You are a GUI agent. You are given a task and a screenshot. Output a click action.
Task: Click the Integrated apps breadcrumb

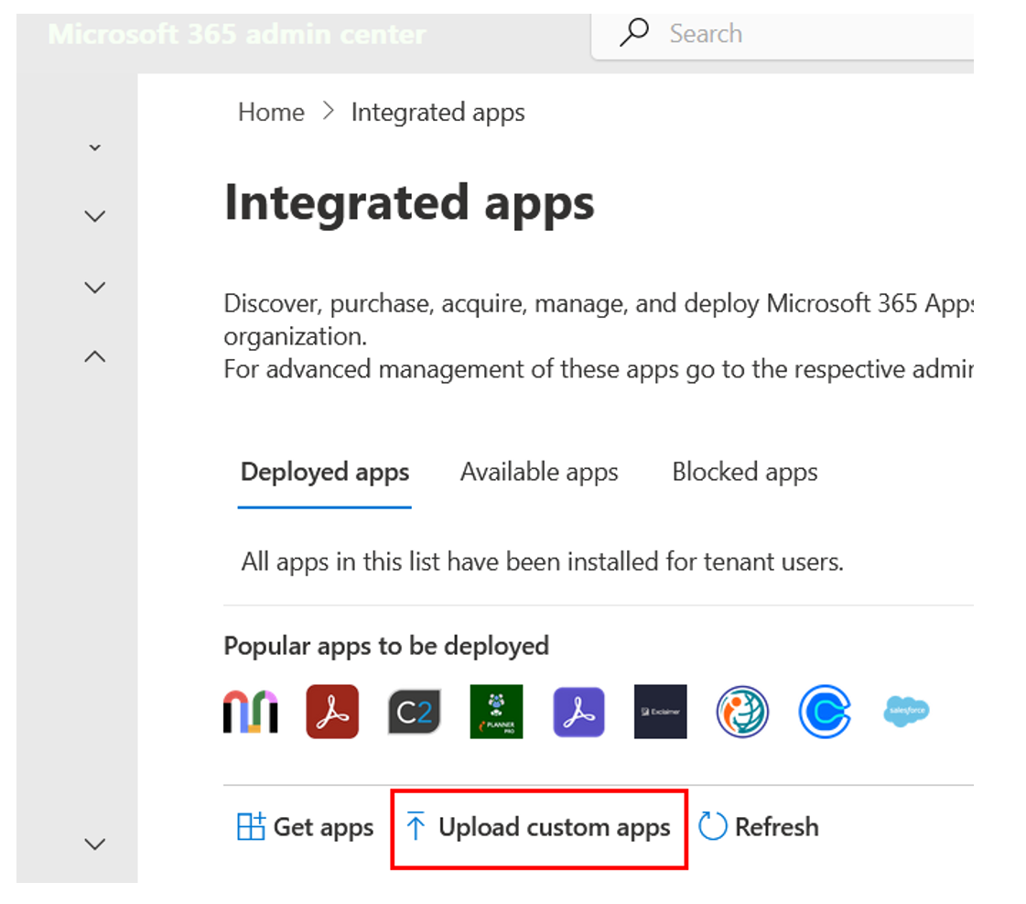tap(437, 114)
